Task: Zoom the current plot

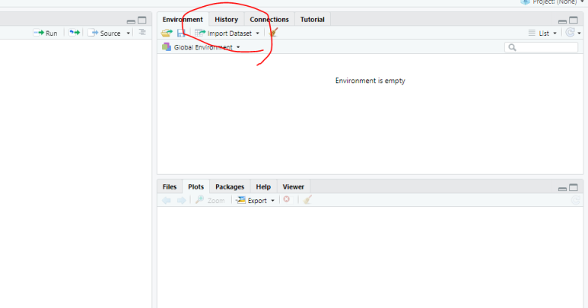Action: (x=210, y=201)
